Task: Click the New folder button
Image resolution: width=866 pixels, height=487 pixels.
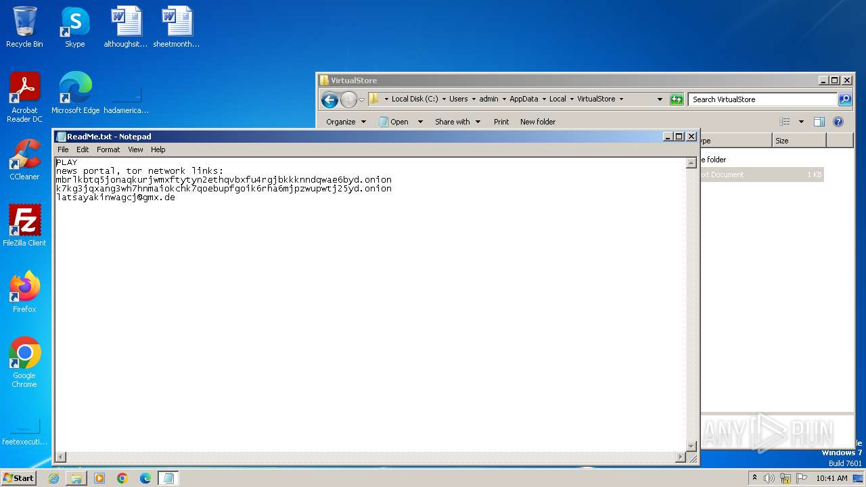Action: [537, 122]
